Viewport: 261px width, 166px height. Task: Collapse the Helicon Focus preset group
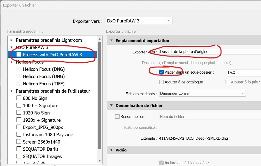click(x=11, y=62)
